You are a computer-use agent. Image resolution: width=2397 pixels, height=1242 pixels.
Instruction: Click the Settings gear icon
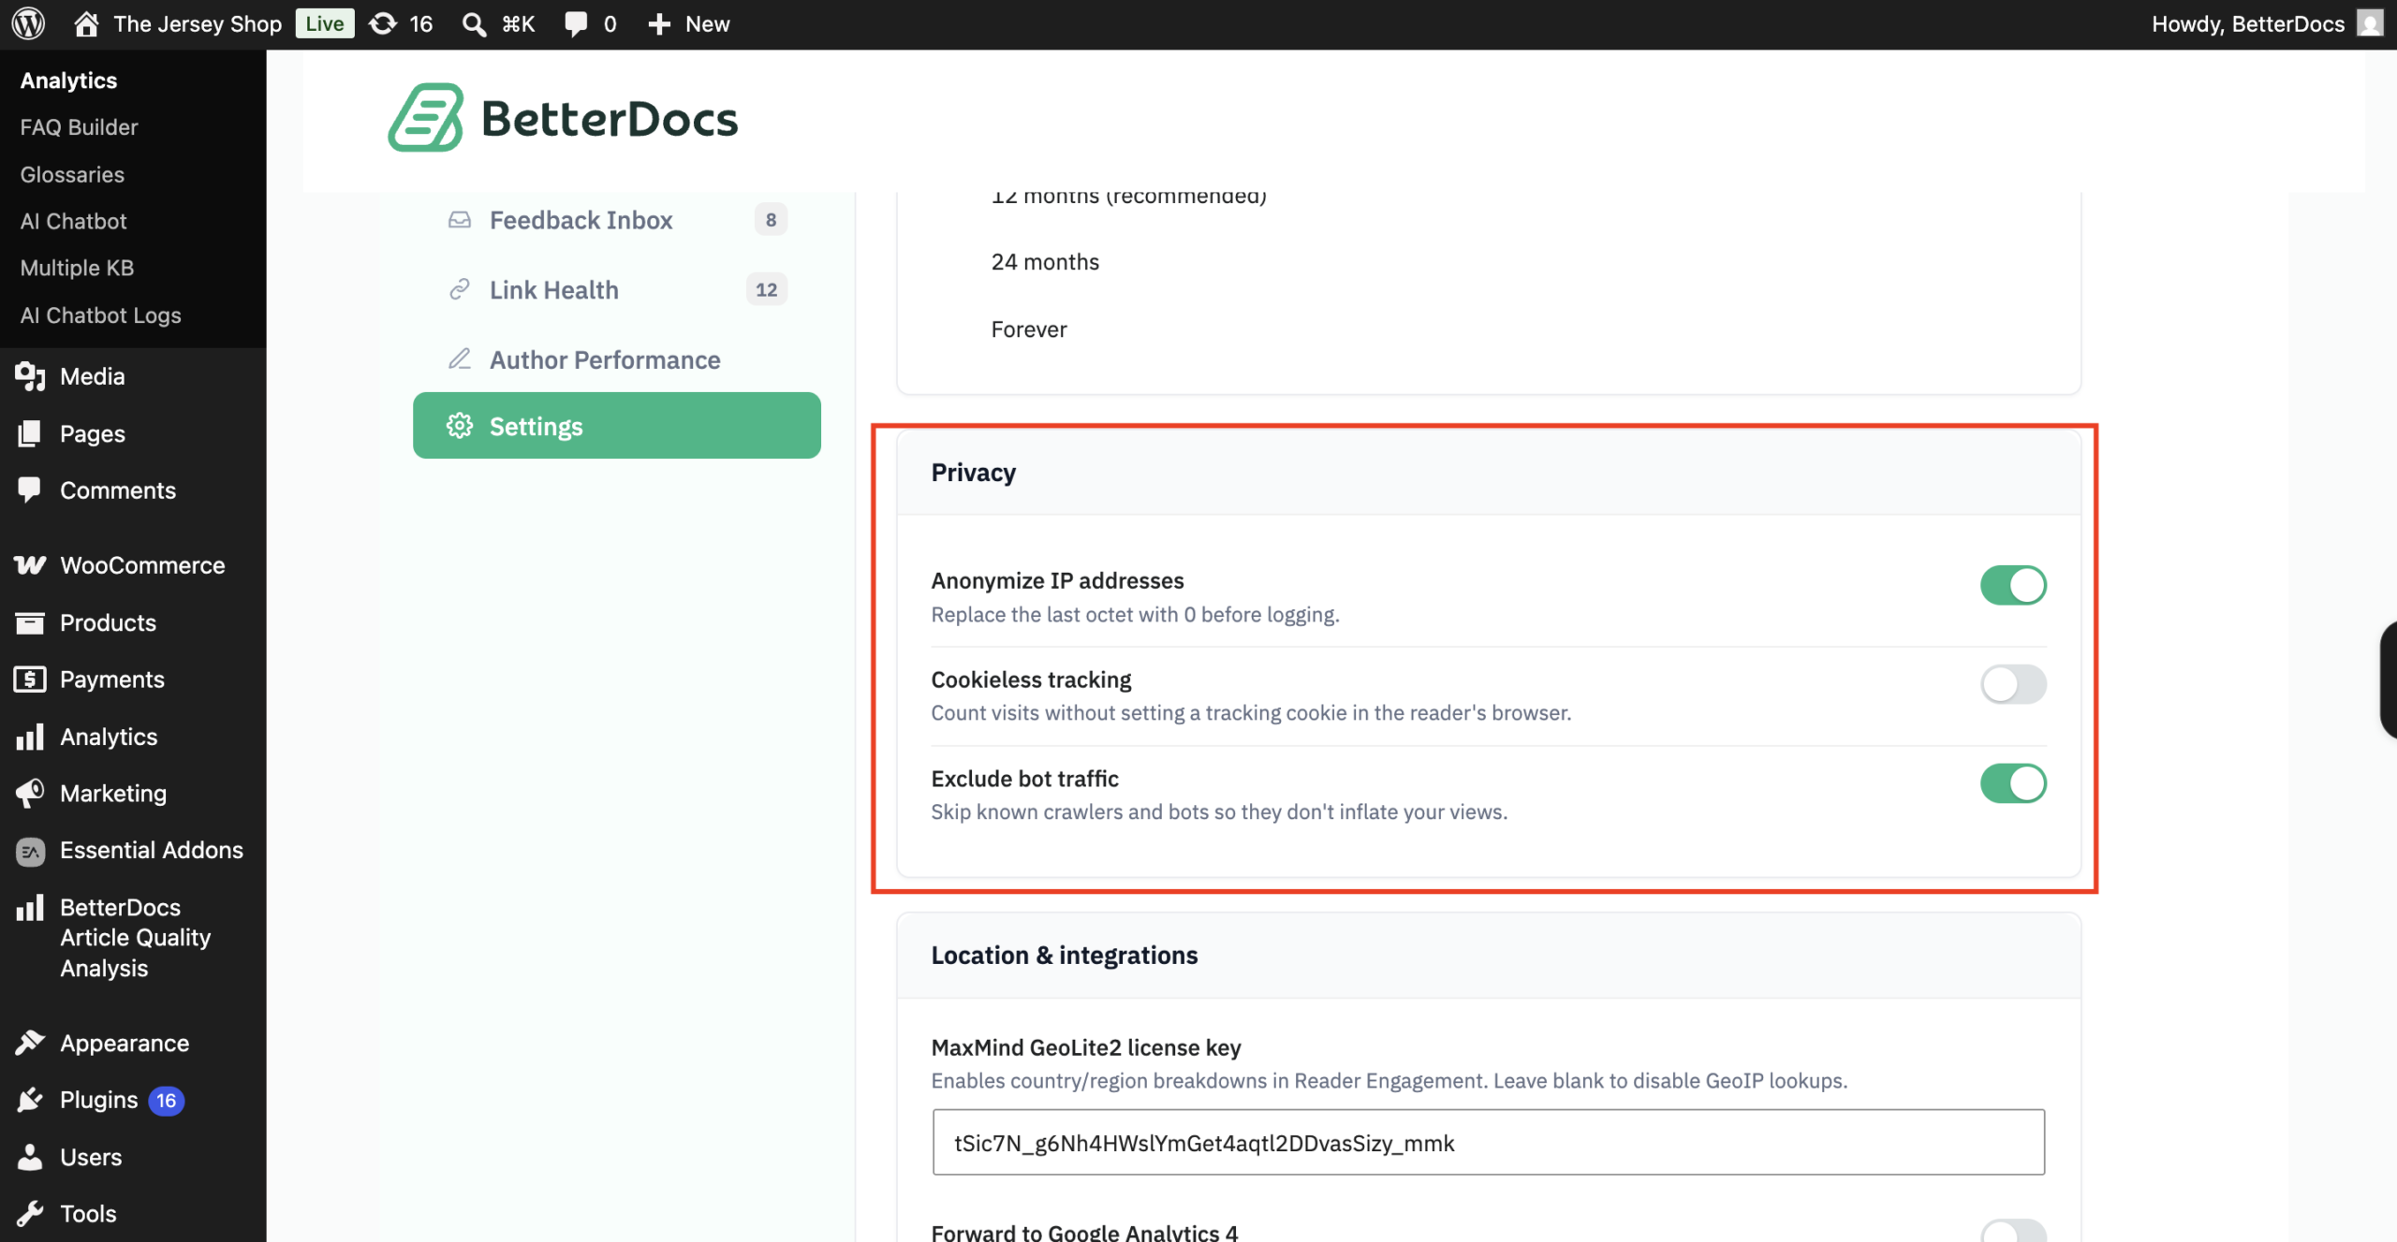(459, 426)
